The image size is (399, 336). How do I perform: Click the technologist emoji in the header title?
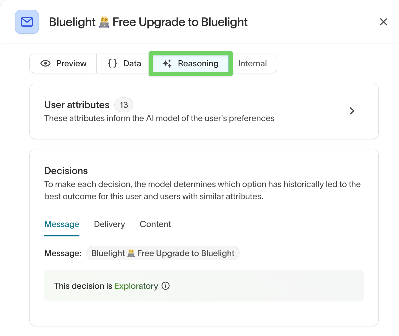(104, 22)
